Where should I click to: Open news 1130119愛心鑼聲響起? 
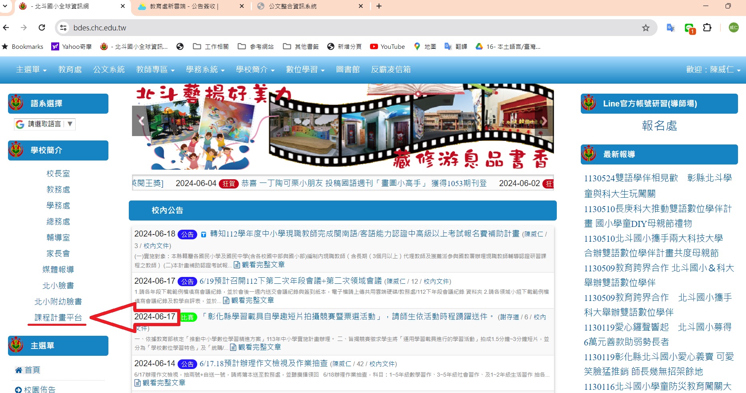tap(658, 334)
